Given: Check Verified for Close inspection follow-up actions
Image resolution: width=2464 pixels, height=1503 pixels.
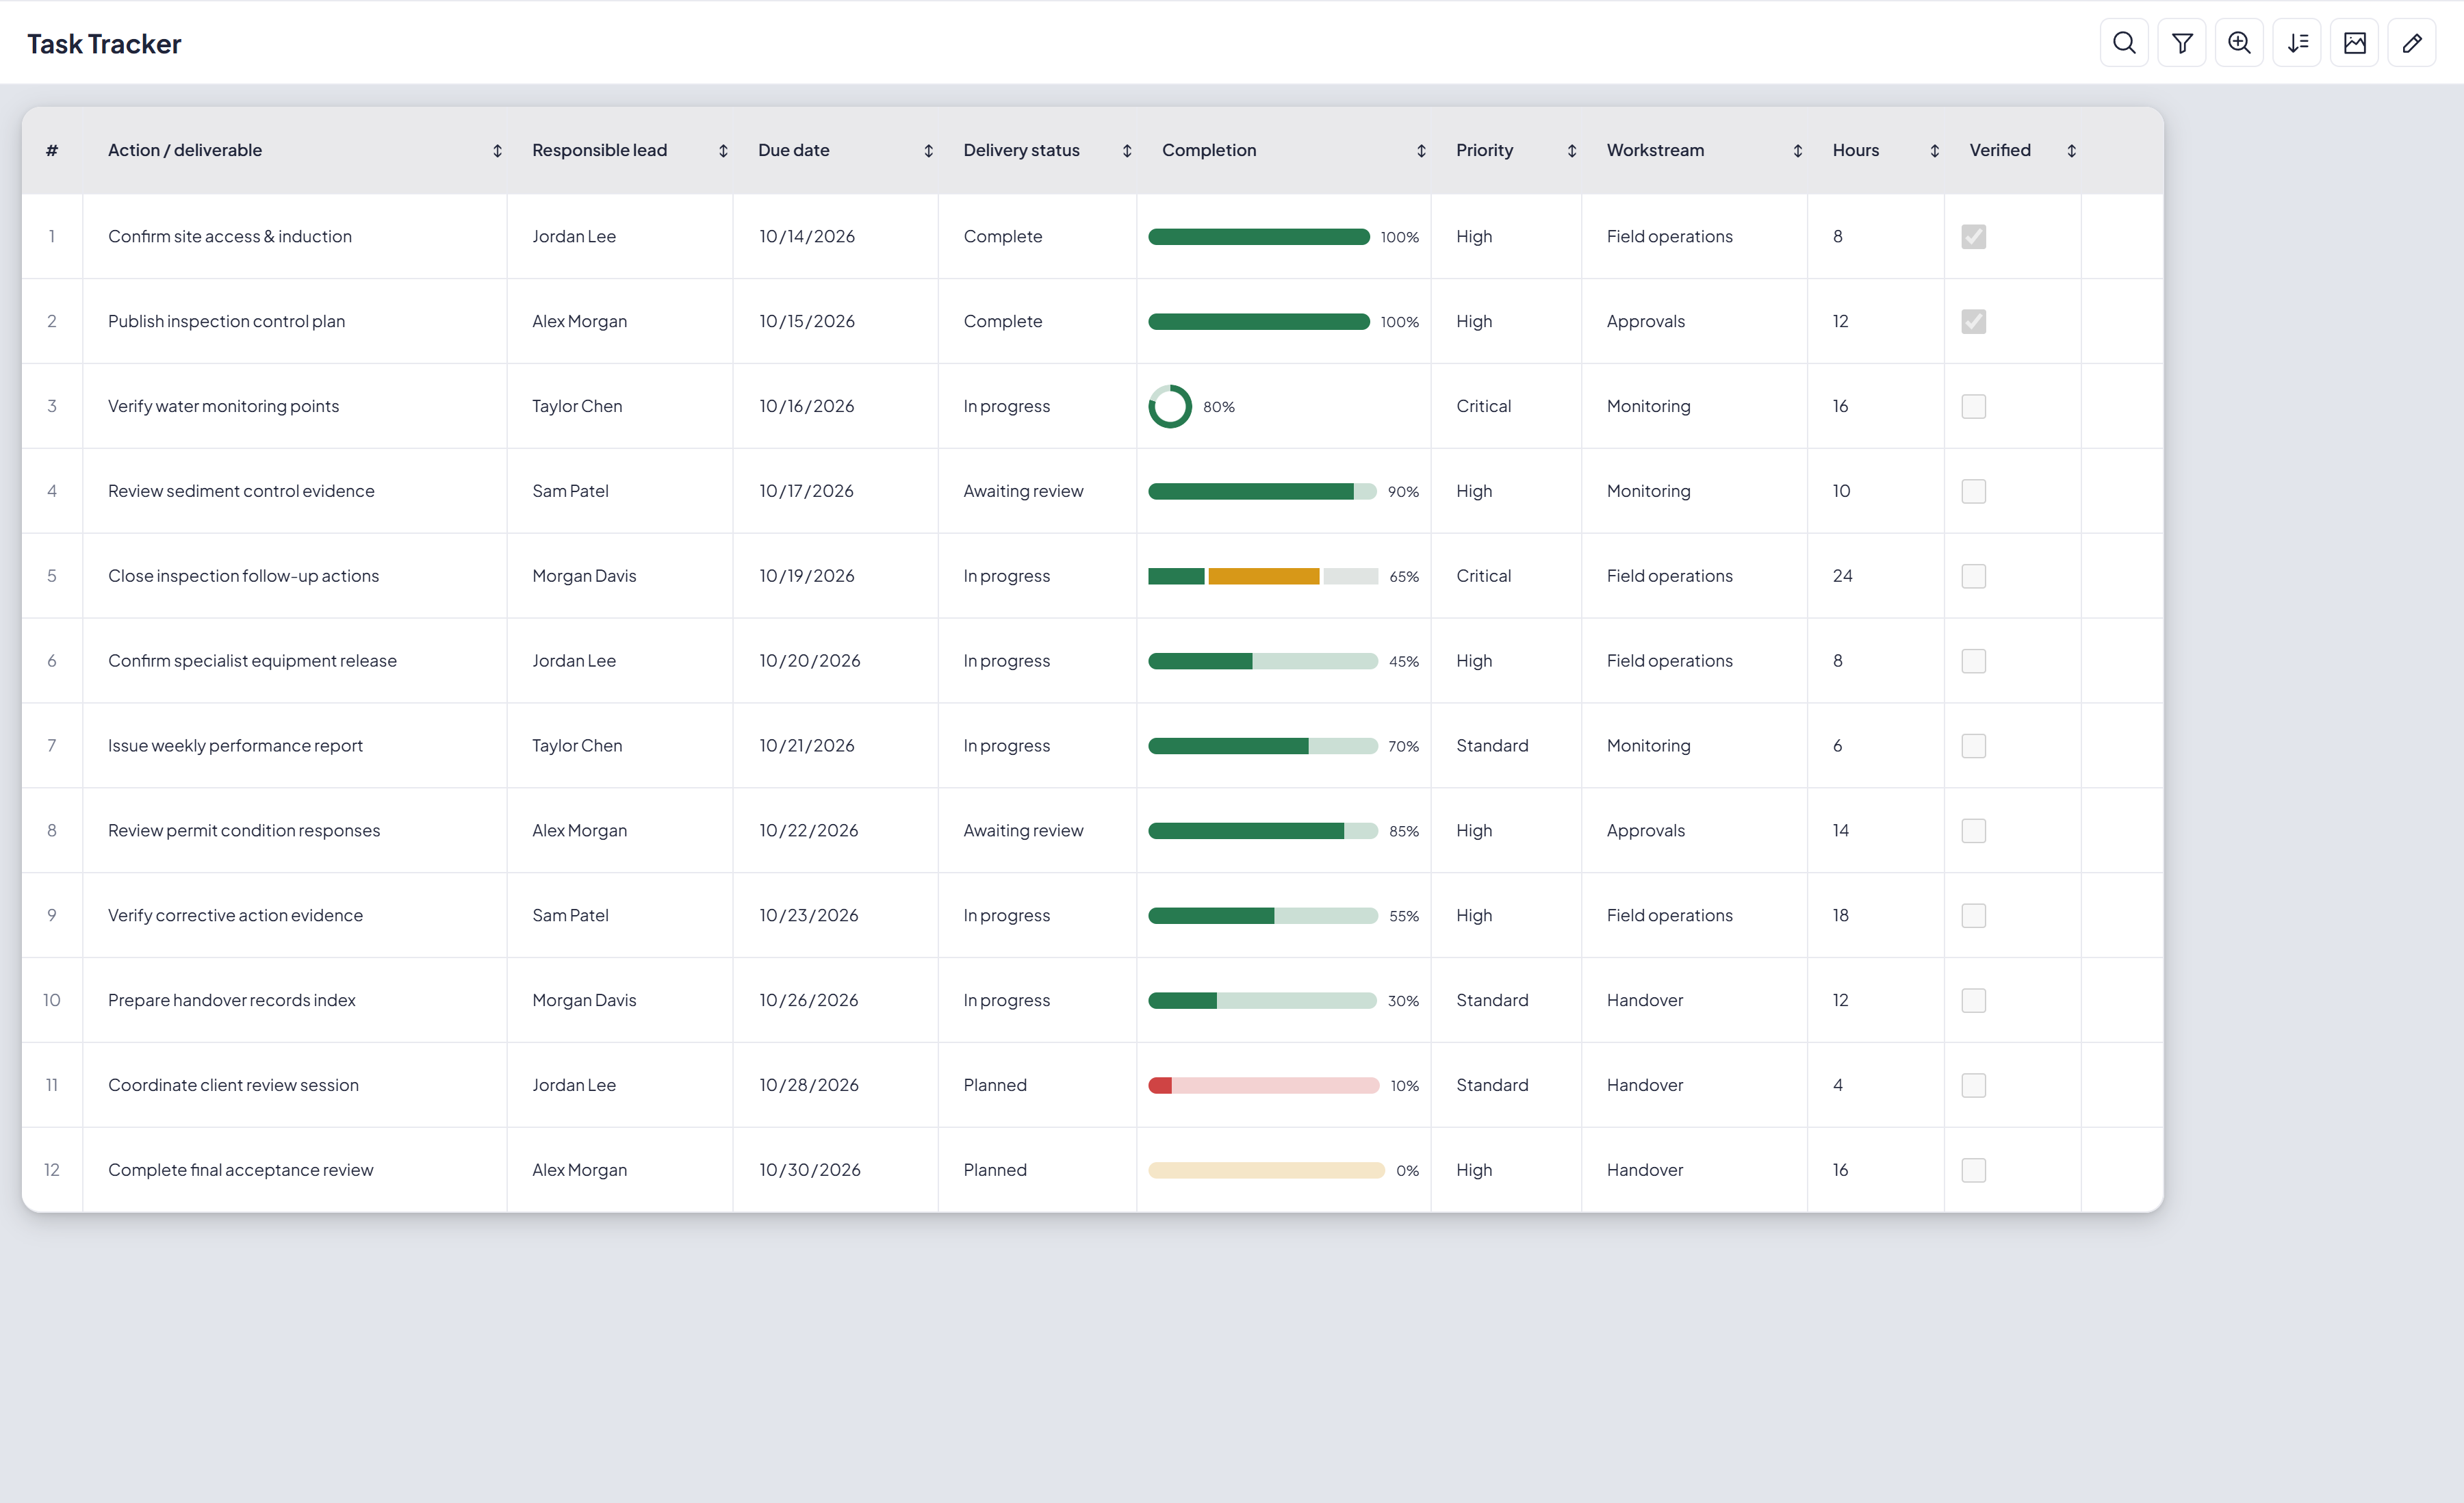Looking at the screenshot, I should (1974, 577).
